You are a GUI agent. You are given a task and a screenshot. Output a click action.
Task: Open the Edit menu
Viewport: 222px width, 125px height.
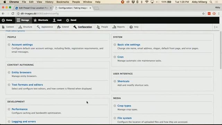[x=31, y=2]
